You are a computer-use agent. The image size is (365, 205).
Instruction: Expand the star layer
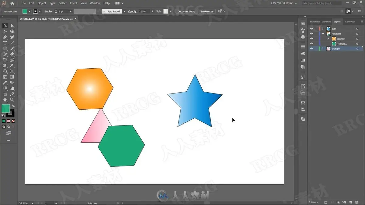pos(323,29)
